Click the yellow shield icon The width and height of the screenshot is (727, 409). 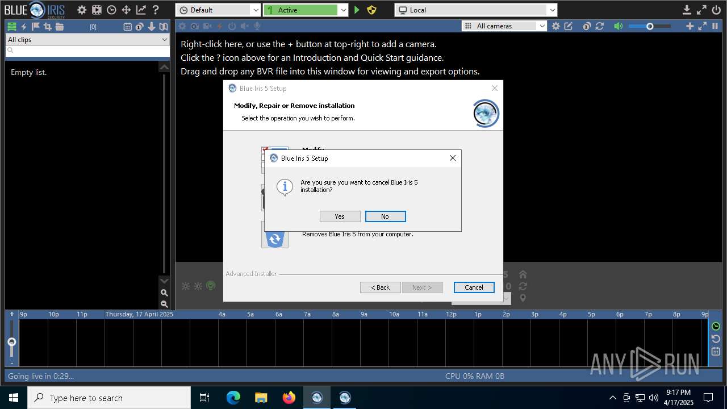point(371,10)
